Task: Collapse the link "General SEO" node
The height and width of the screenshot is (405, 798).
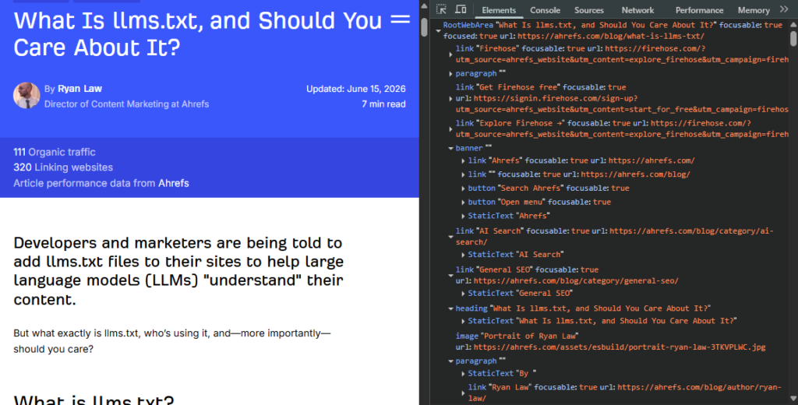Action: coord(450,275)
